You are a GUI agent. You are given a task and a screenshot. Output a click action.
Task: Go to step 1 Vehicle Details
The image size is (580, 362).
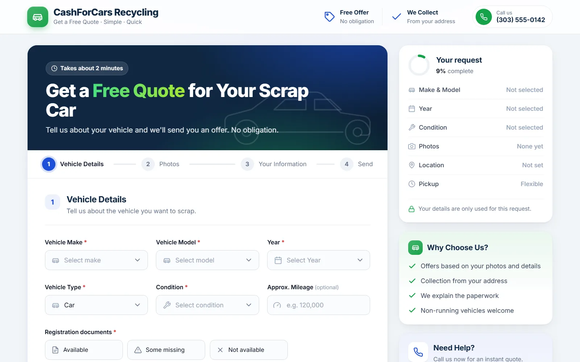(73, 164)
